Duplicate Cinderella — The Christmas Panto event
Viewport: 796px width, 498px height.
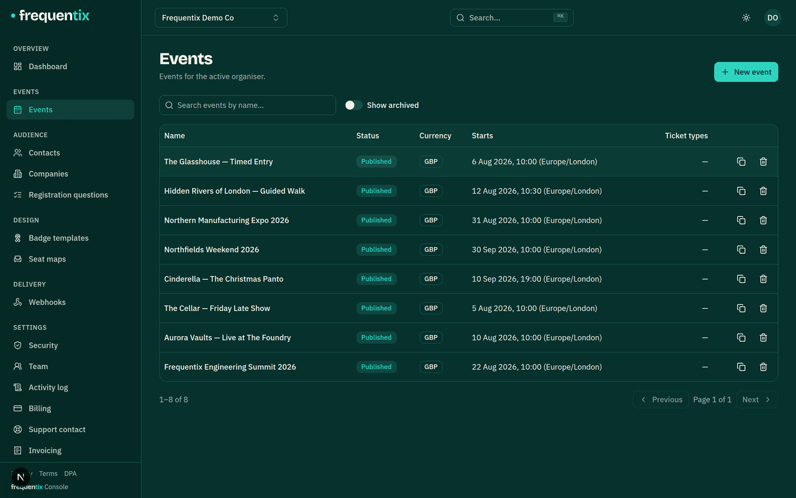click(741, 279)
